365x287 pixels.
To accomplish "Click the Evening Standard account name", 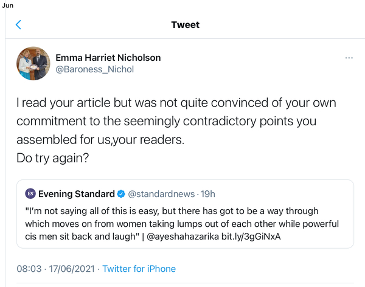I will pyautogui.click(x=77, y=194).
